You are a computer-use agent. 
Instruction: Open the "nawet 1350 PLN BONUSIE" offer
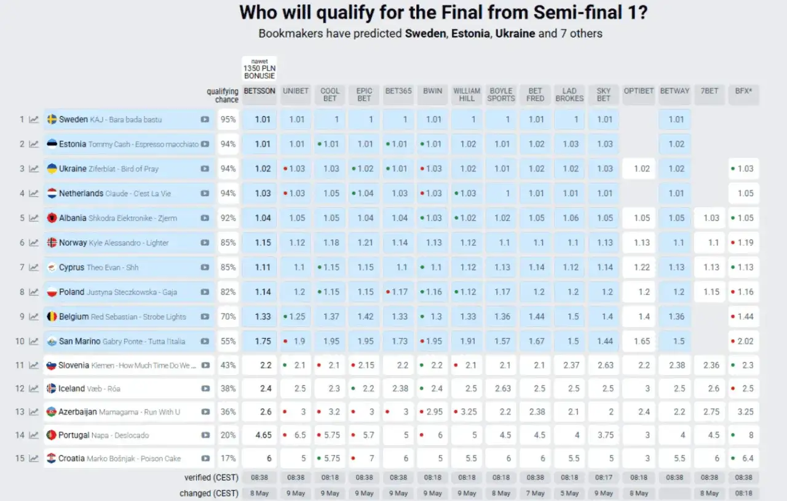point(259,68)
